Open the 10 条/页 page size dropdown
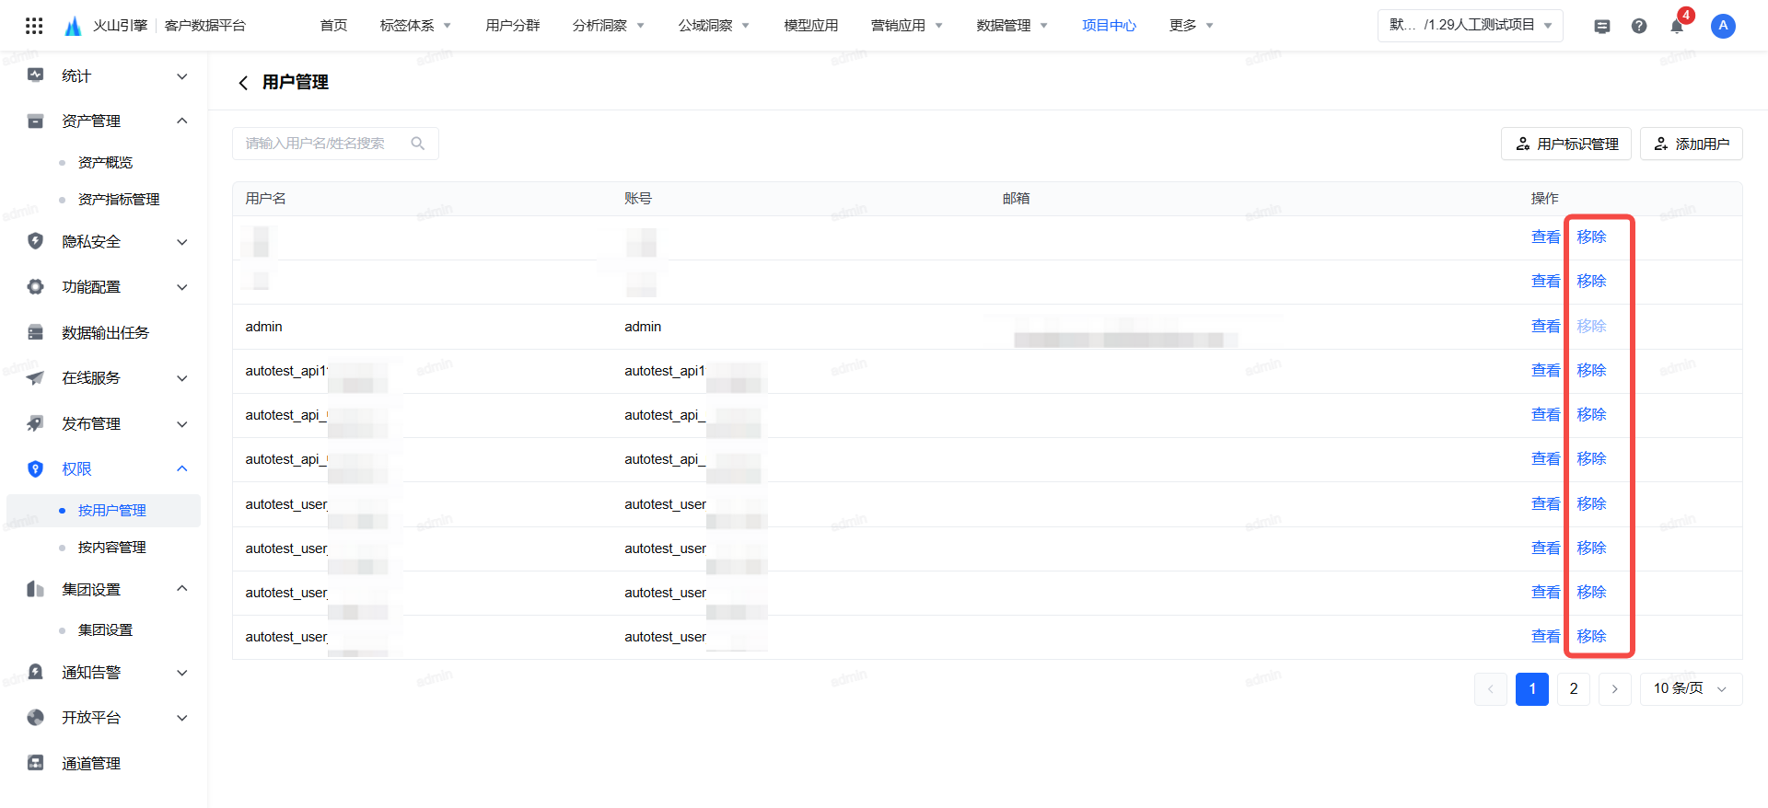This screenshot has width=1768, height=808. coord(1690,688)
